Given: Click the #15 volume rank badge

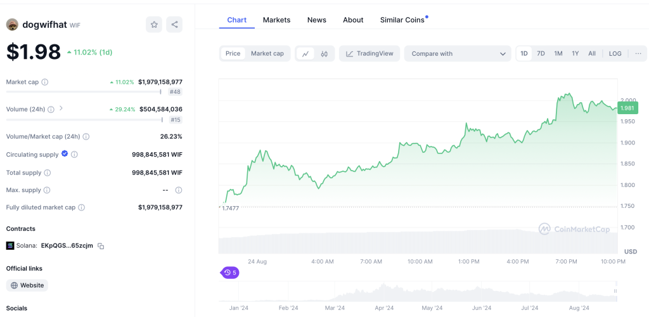Looking at the screenshot, I should pyautogui.click(x=175, y=120).
